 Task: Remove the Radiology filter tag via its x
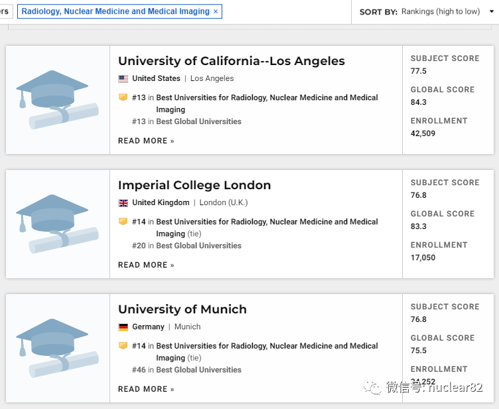click(x=216, y=12)
